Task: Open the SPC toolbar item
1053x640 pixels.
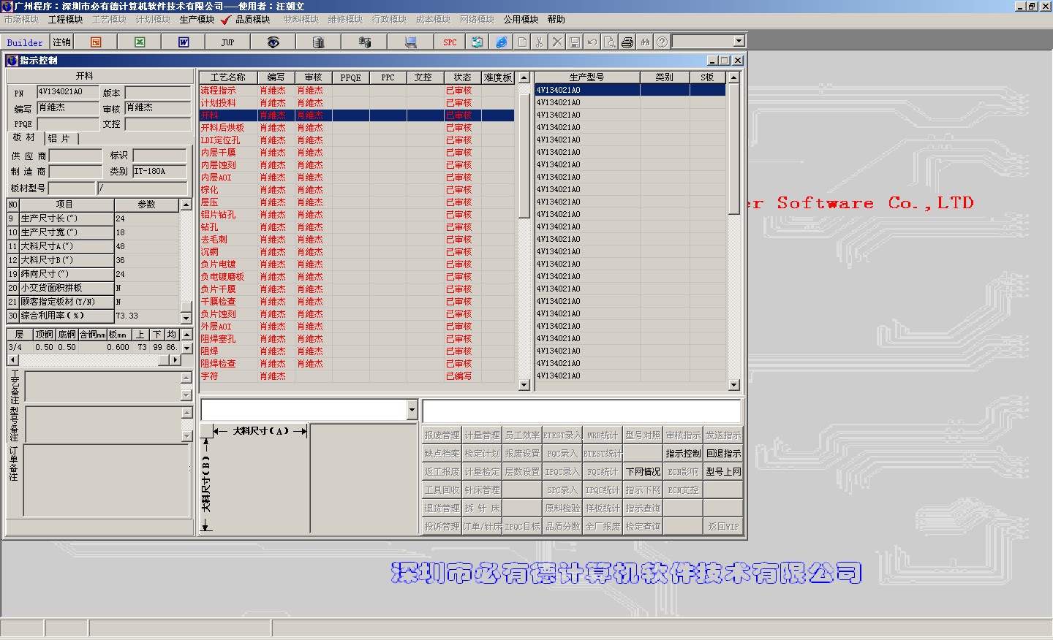Action: coord(450,42)
